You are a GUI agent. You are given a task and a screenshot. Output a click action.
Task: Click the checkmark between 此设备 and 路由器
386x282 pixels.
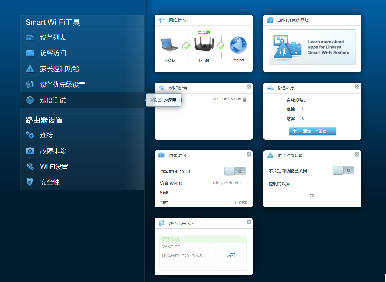[187, 46]
